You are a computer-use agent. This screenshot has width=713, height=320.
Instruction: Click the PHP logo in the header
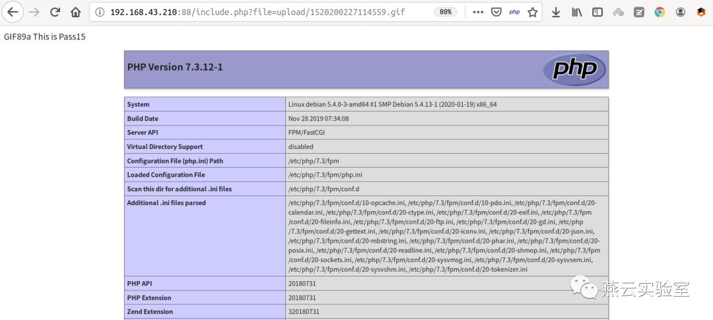(x=574, y=69)
